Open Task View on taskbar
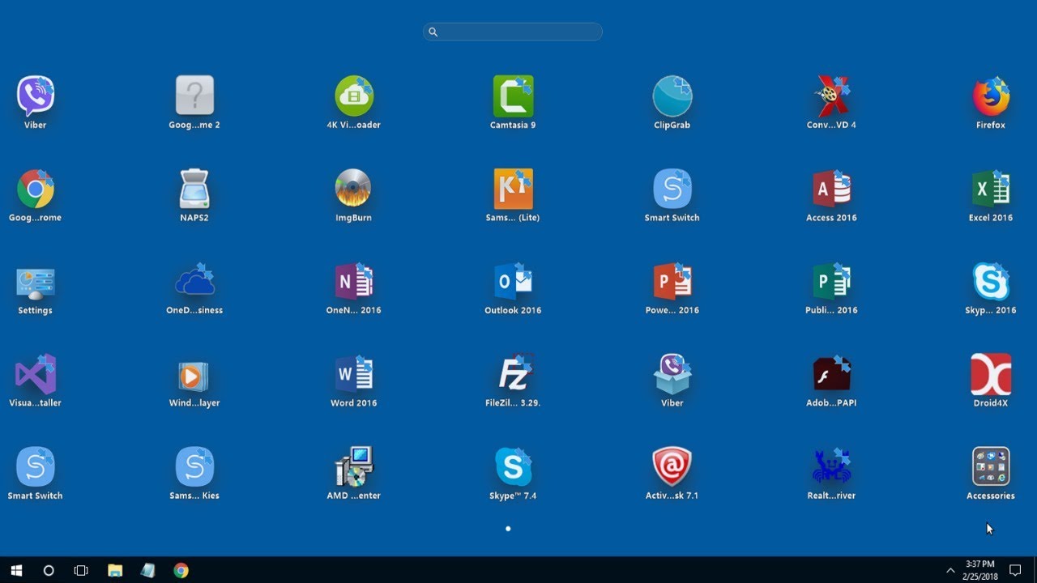Viewport: 1037px width, 583px height. (x=81, y=570)
